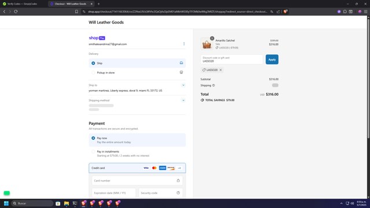Click the Discover card logo

pyautogui.click(x=171, y=168)
